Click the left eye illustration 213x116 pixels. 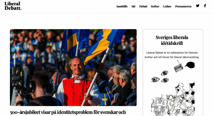coord(155,80)
